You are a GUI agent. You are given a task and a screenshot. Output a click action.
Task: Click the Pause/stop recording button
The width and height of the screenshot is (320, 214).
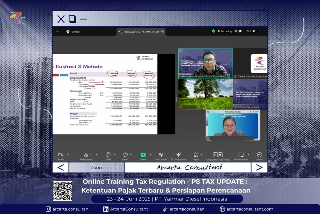coord(217,155)
